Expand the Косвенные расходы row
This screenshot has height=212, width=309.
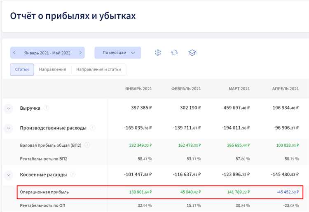pyautogui.click(x=9, y=175)
